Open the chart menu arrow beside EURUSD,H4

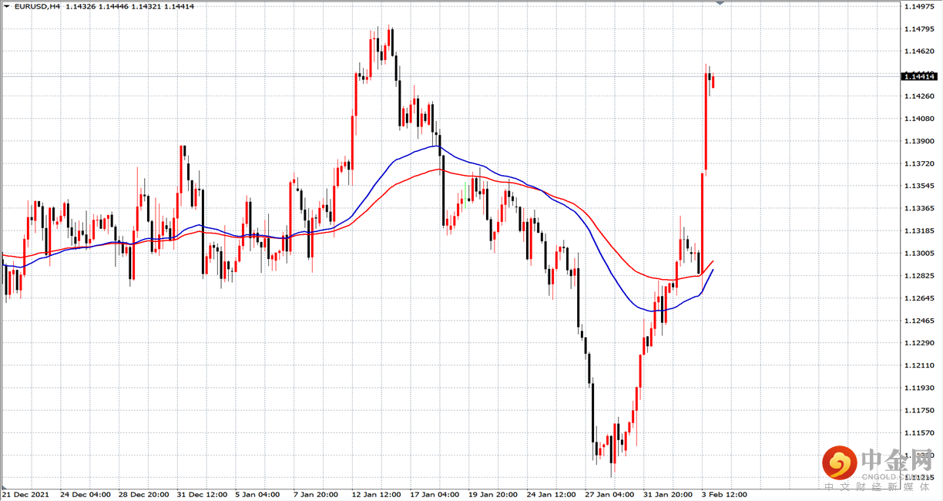click(x=6, y=7)
